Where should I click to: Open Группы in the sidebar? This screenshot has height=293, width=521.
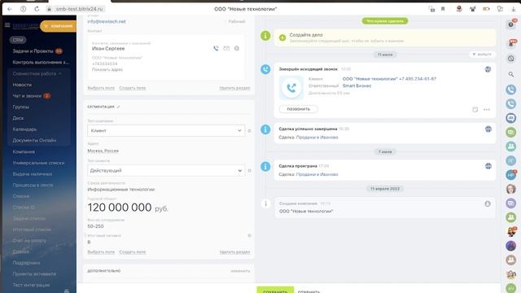pyautogui.click(x=20, y=107)
